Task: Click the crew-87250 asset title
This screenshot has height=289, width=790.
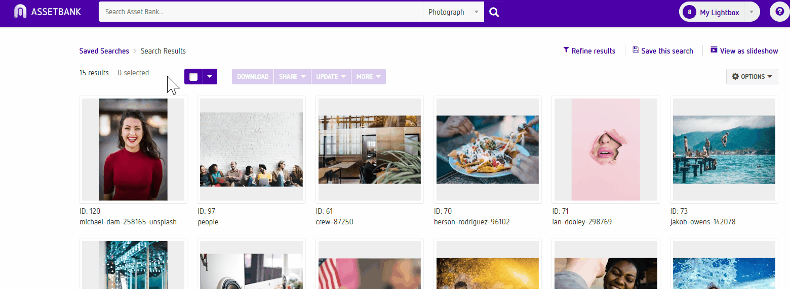Action: pos(334,222)
